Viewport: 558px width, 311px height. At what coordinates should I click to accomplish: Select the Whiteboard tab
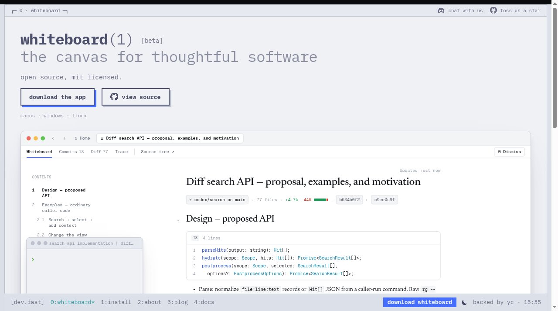[39, 152]
